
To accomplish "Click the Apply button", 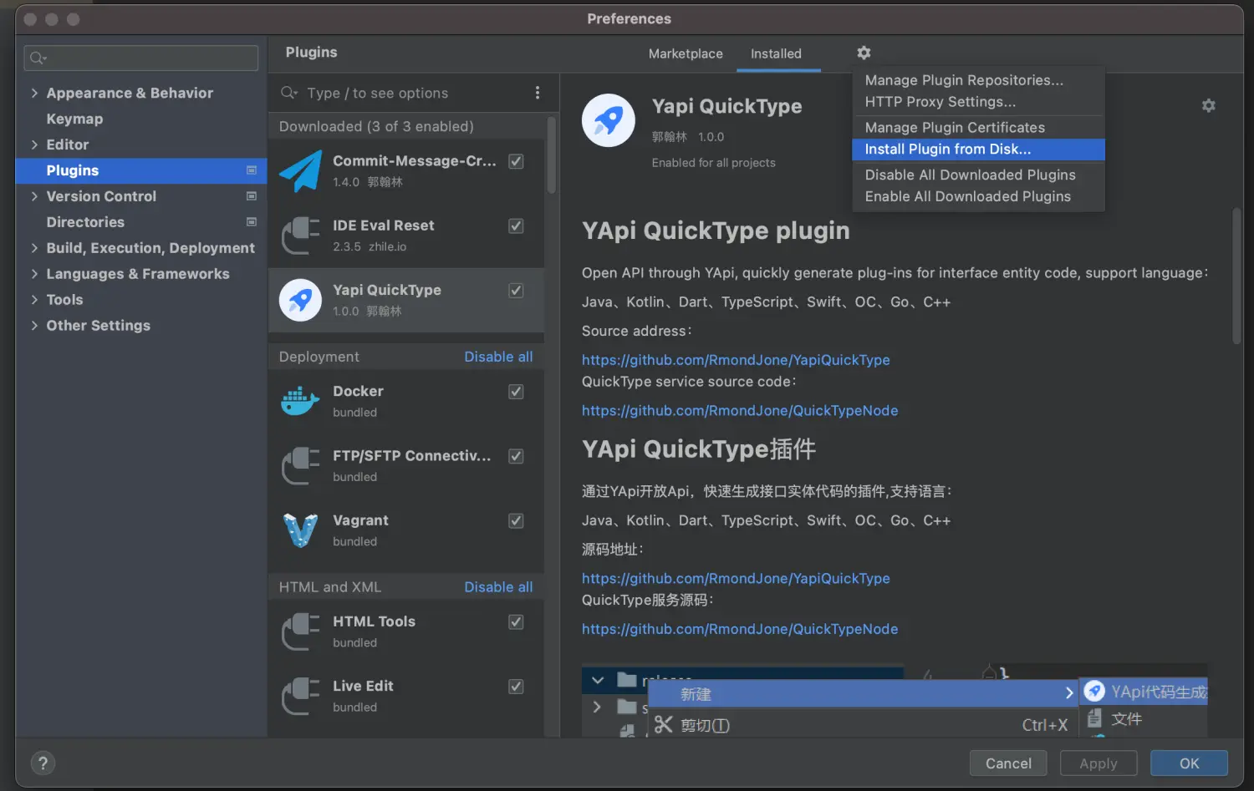I will pos(1098,763).
